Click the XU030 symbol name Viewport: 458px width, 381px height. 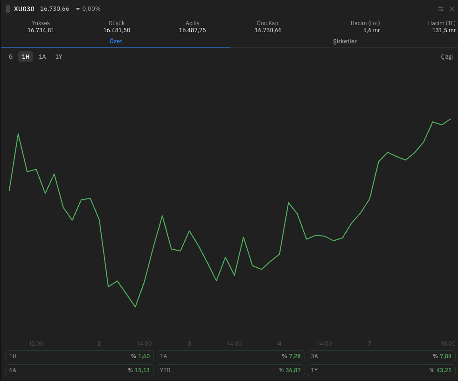point(24,9)
